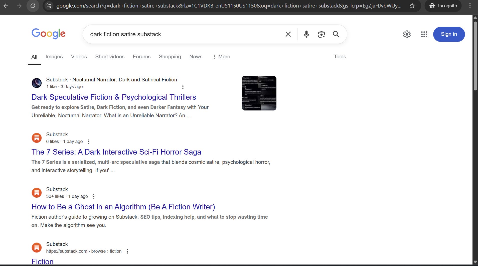Open the Tools options
478x266 pixels.
click(340, 57)
